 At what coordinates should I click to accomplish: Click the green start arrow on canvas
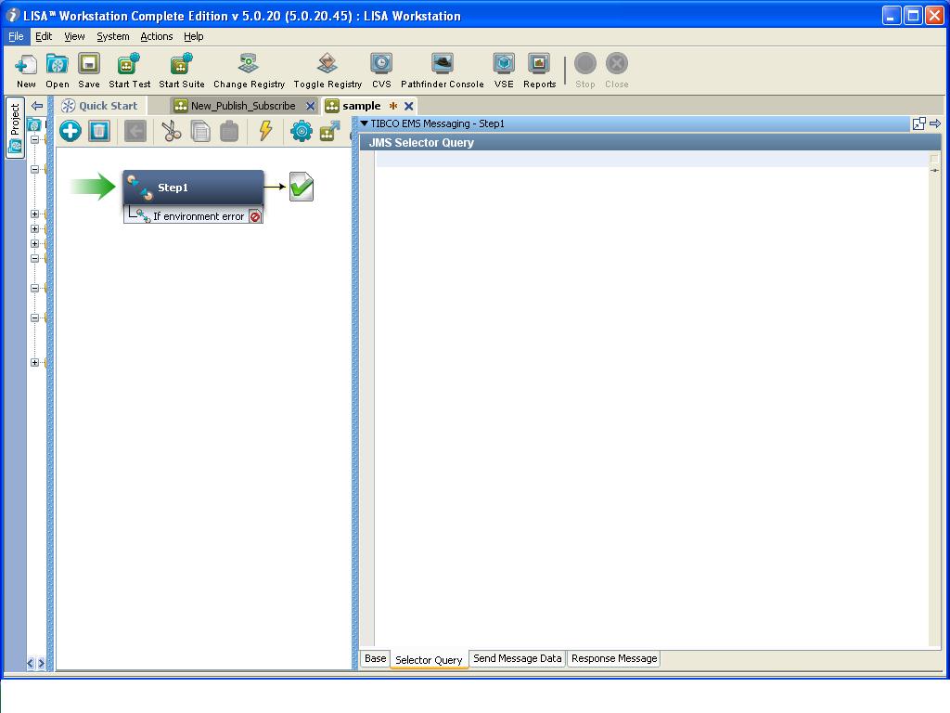point(93,186)
